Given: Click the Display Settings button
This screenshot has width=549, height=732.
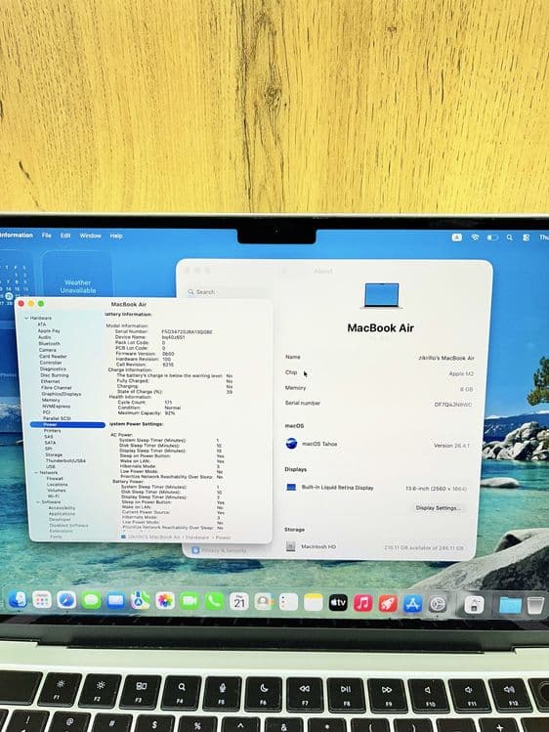Looking at the screenshot, I should point(438,507).
